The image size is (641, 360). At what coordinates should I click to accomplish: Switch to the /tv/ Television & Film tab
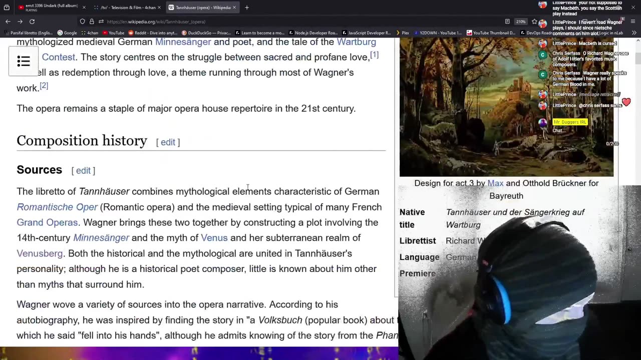pos(127,7)
